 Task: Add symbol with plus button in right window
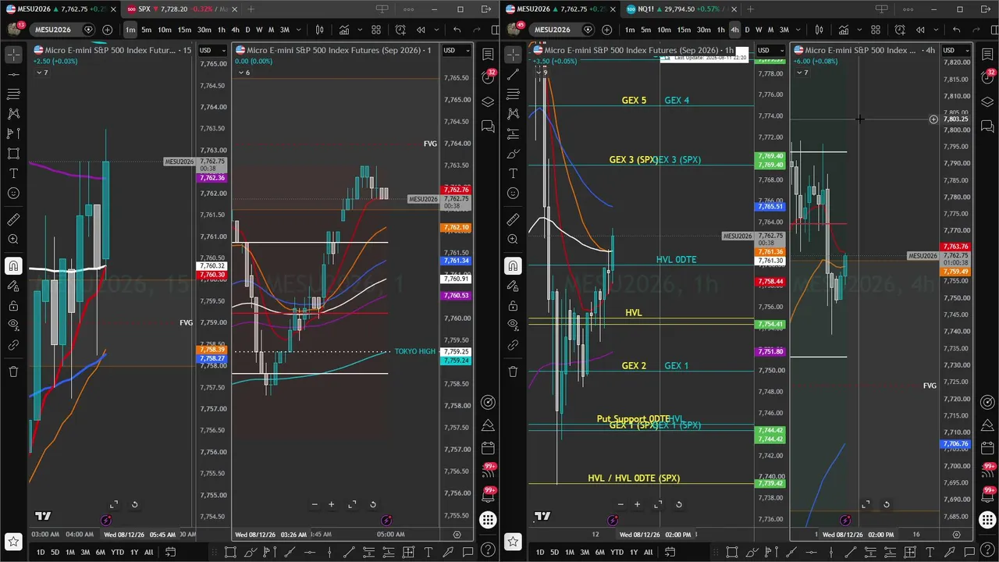(606, 30)
